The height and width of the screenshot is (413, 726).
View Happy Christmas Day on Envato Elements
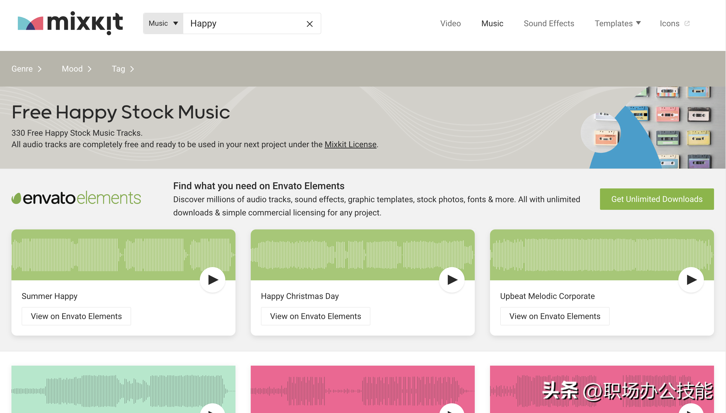pos(315,316)
